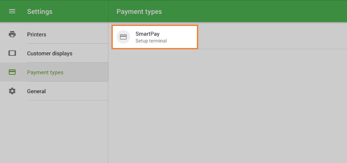Click the 'Setup terminal' subtitle under SmartPay
This screenshot has width=347, height=163.
pos(151,41)
